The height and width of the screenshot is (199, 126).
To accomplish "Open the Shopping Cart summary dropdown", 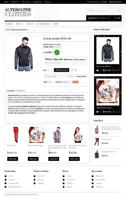I will coord(99,18).
